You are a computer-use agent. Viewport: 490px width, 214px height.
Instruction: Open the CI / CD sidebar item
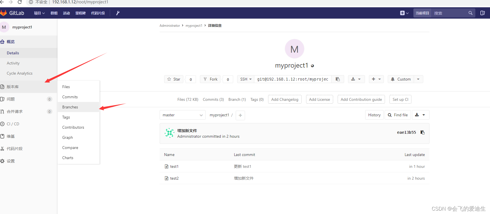coord(28,124)
